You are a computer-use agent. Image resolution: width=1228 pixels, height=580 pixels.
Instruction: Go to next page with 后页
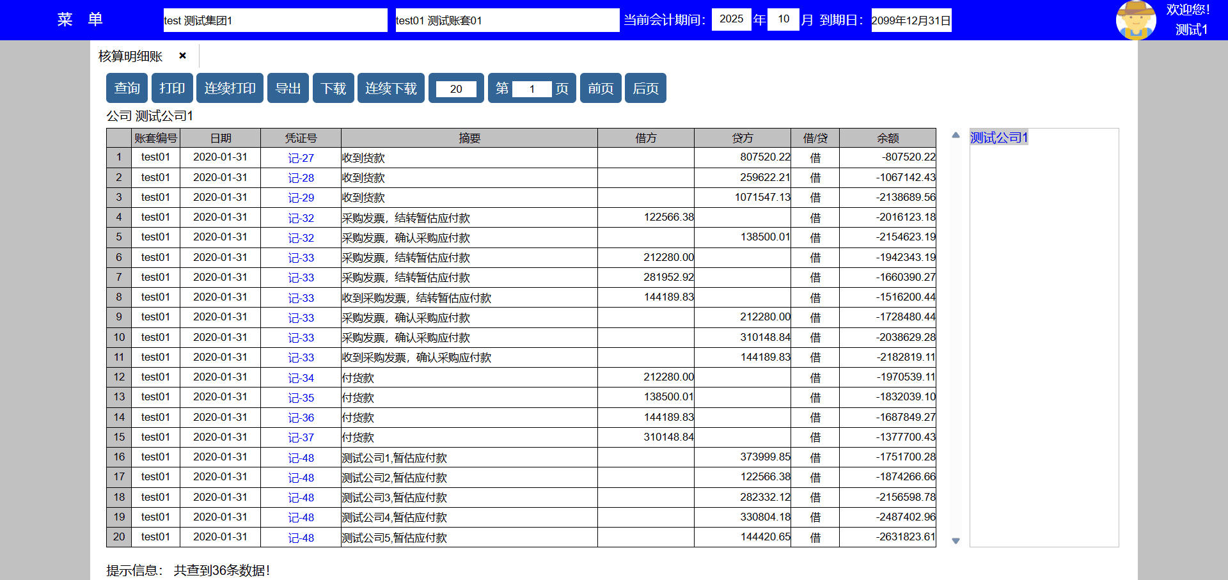645,88
